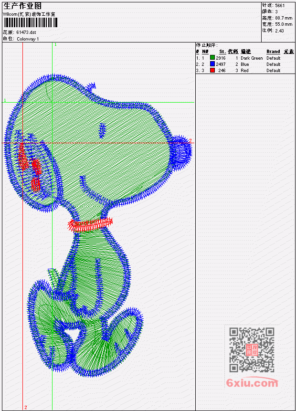Click the Dark Green color swatch
The width and height of the screenshot is (296, 411).
tap(212, 57)
